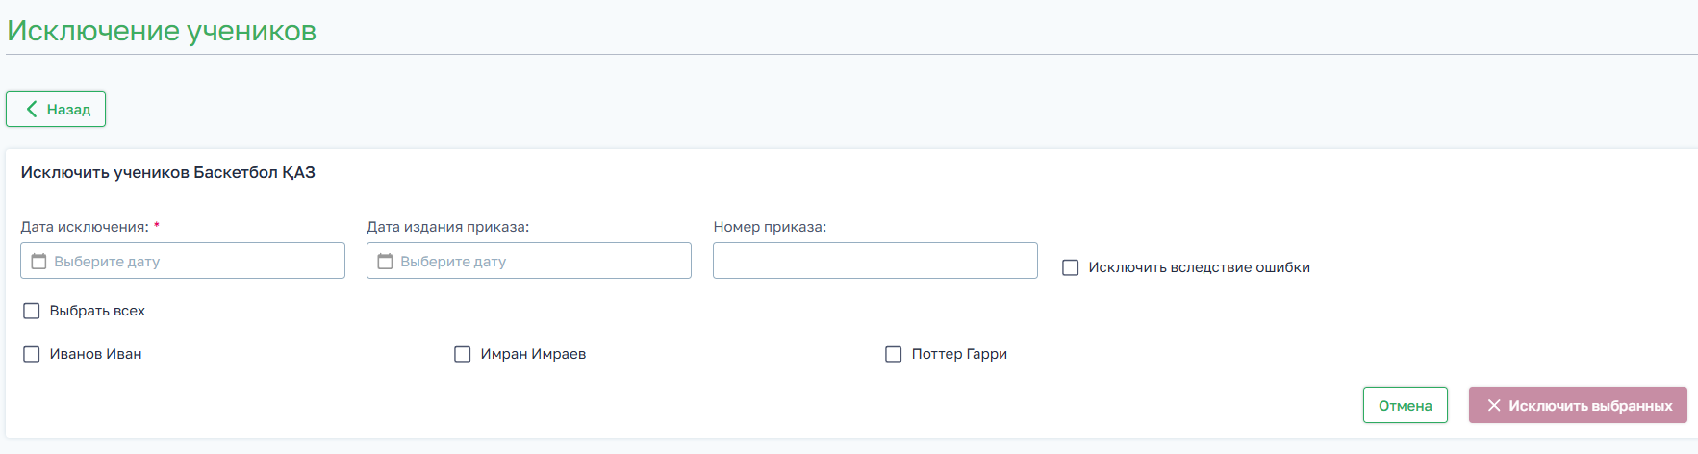Click the back chevron arrow icon

click(32, 110)
